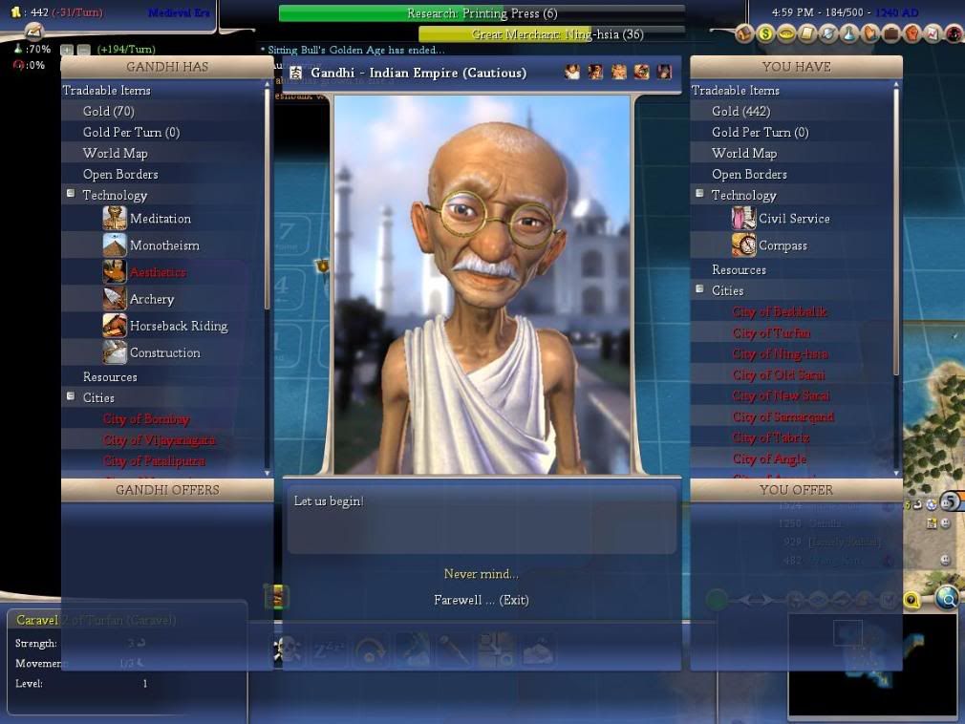Select the Construction technology icon

(115, 352)
